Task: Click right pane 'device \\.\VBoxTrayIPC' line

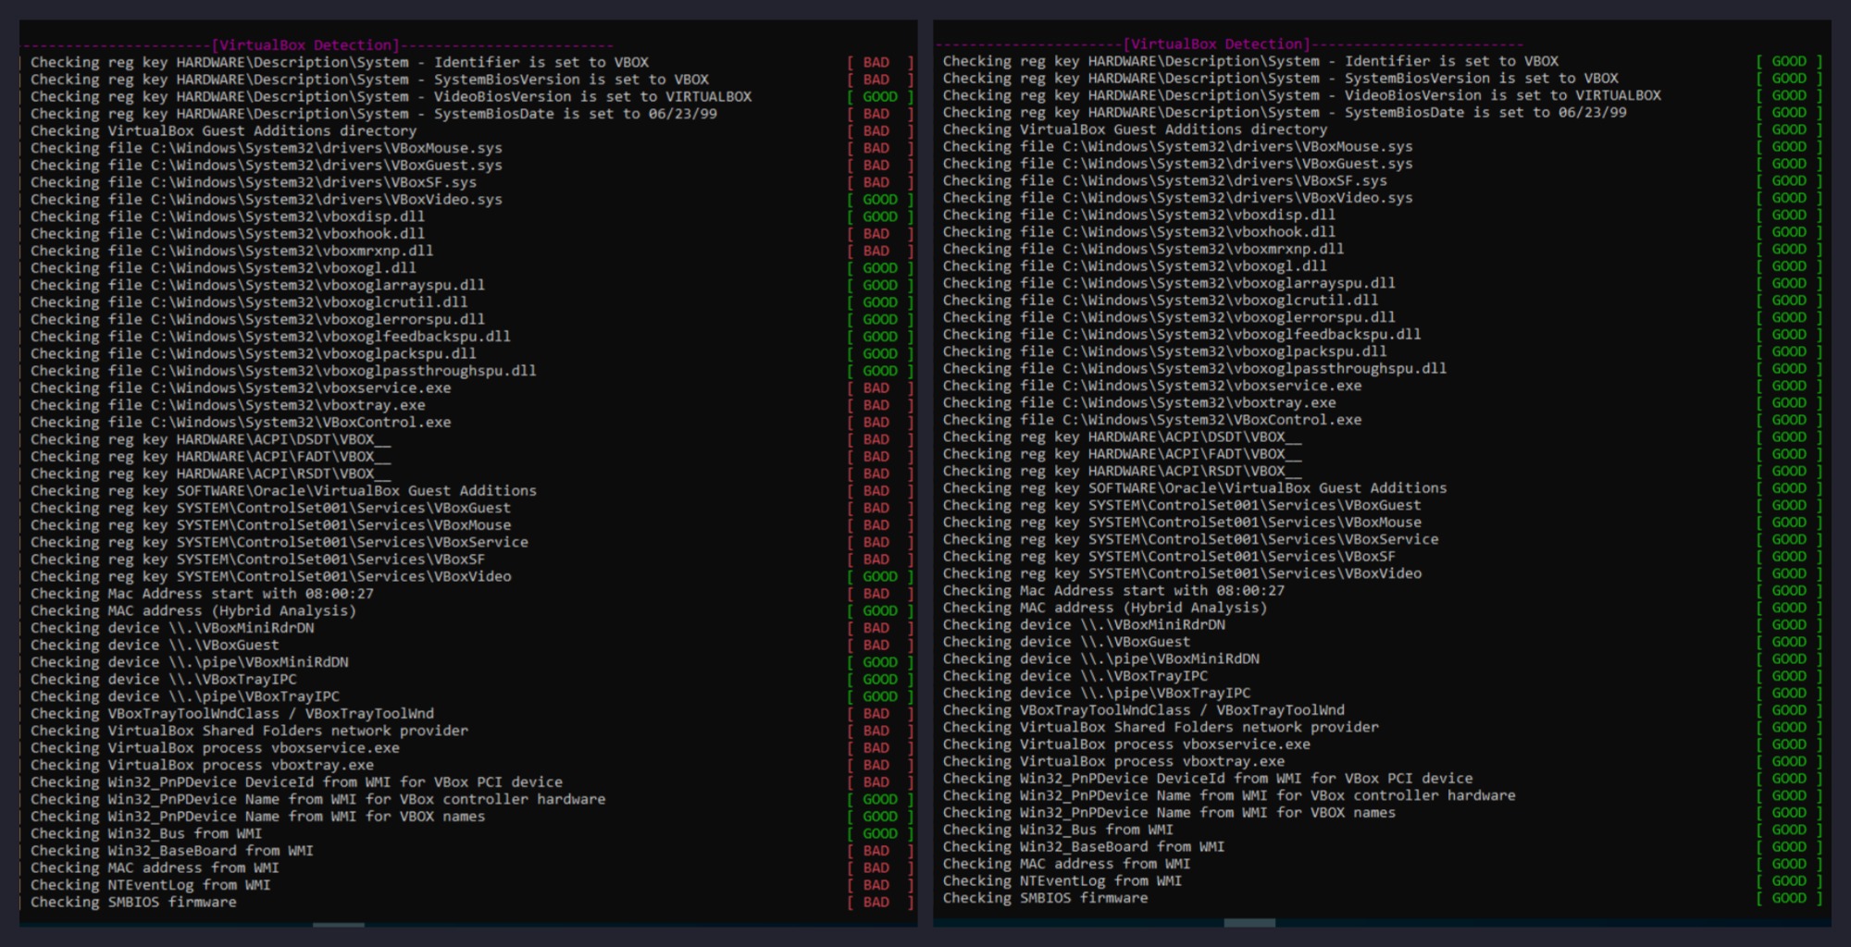Action: coord(1075,675)
